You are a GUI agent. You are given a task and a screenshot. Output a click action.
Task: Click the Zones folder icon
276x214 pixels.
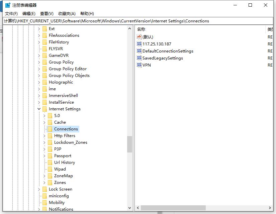click(50, 182)
